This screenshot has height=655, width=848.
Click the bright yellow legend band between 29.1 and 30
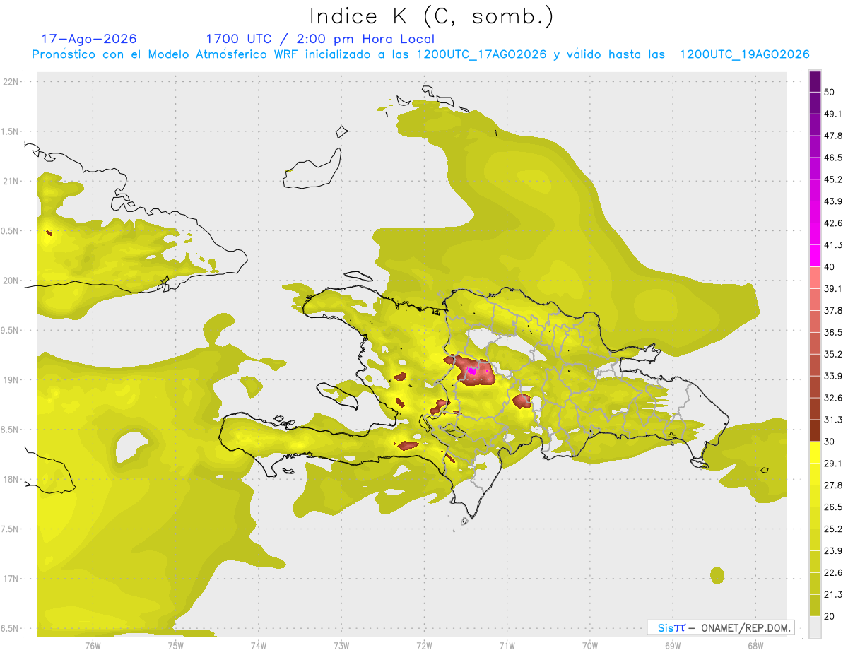tap(815, 452)
